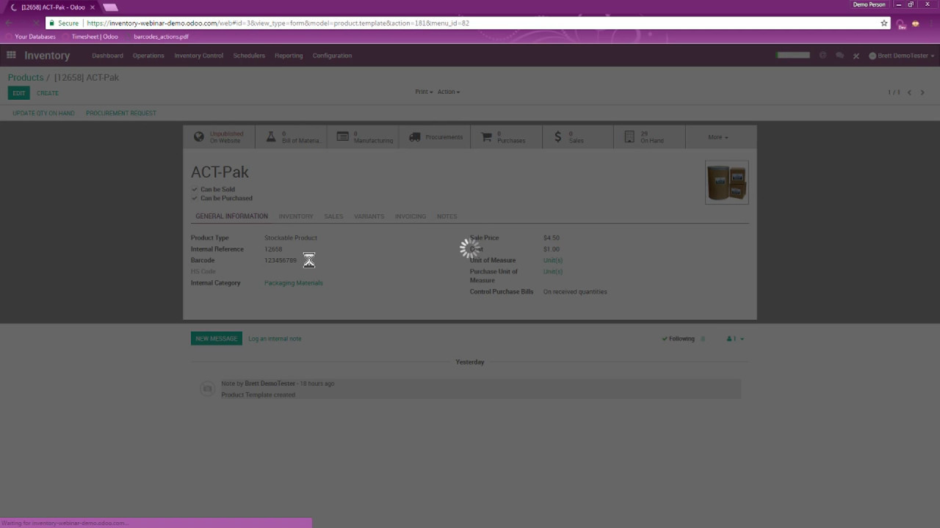Open the Operations menu

[x=148, y=56]
